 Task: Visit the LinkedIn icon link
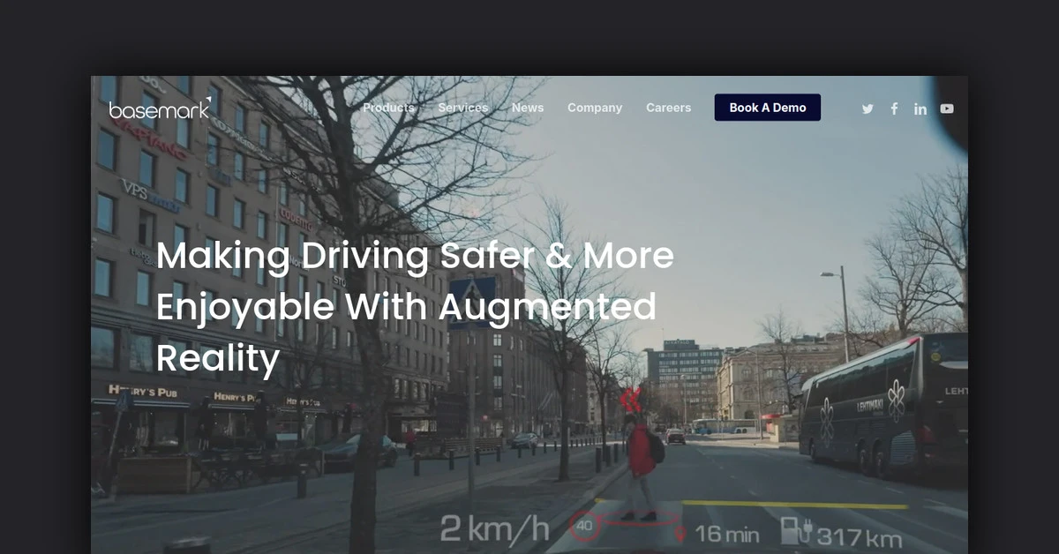(920, 109)
